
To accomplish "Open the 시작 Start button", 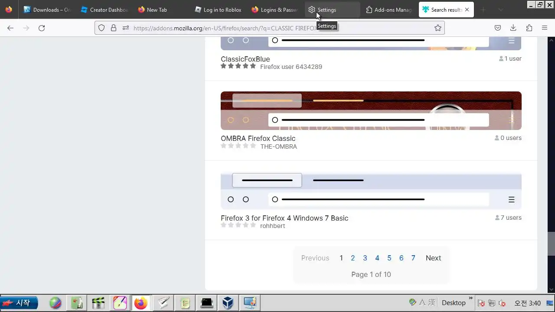I will [x=19, y=302].
